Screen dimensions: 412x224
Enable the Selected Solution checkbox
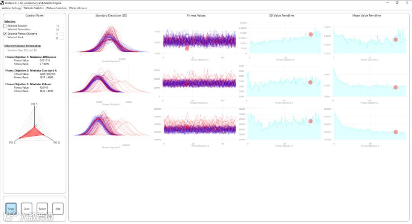pos(5,26)
